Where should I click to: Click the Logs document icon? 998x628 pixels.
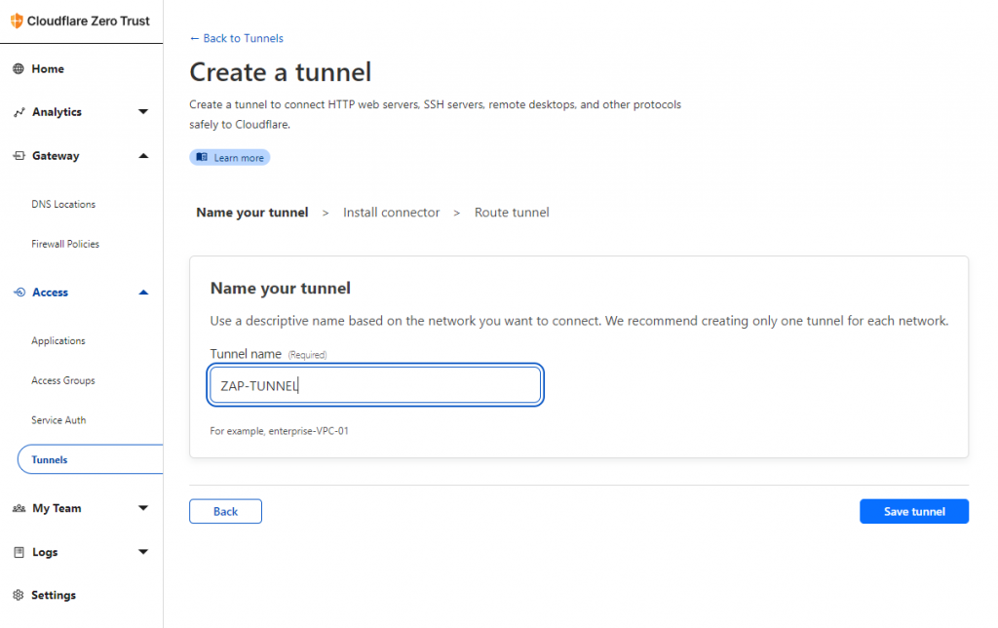click(x=19, y=552)
